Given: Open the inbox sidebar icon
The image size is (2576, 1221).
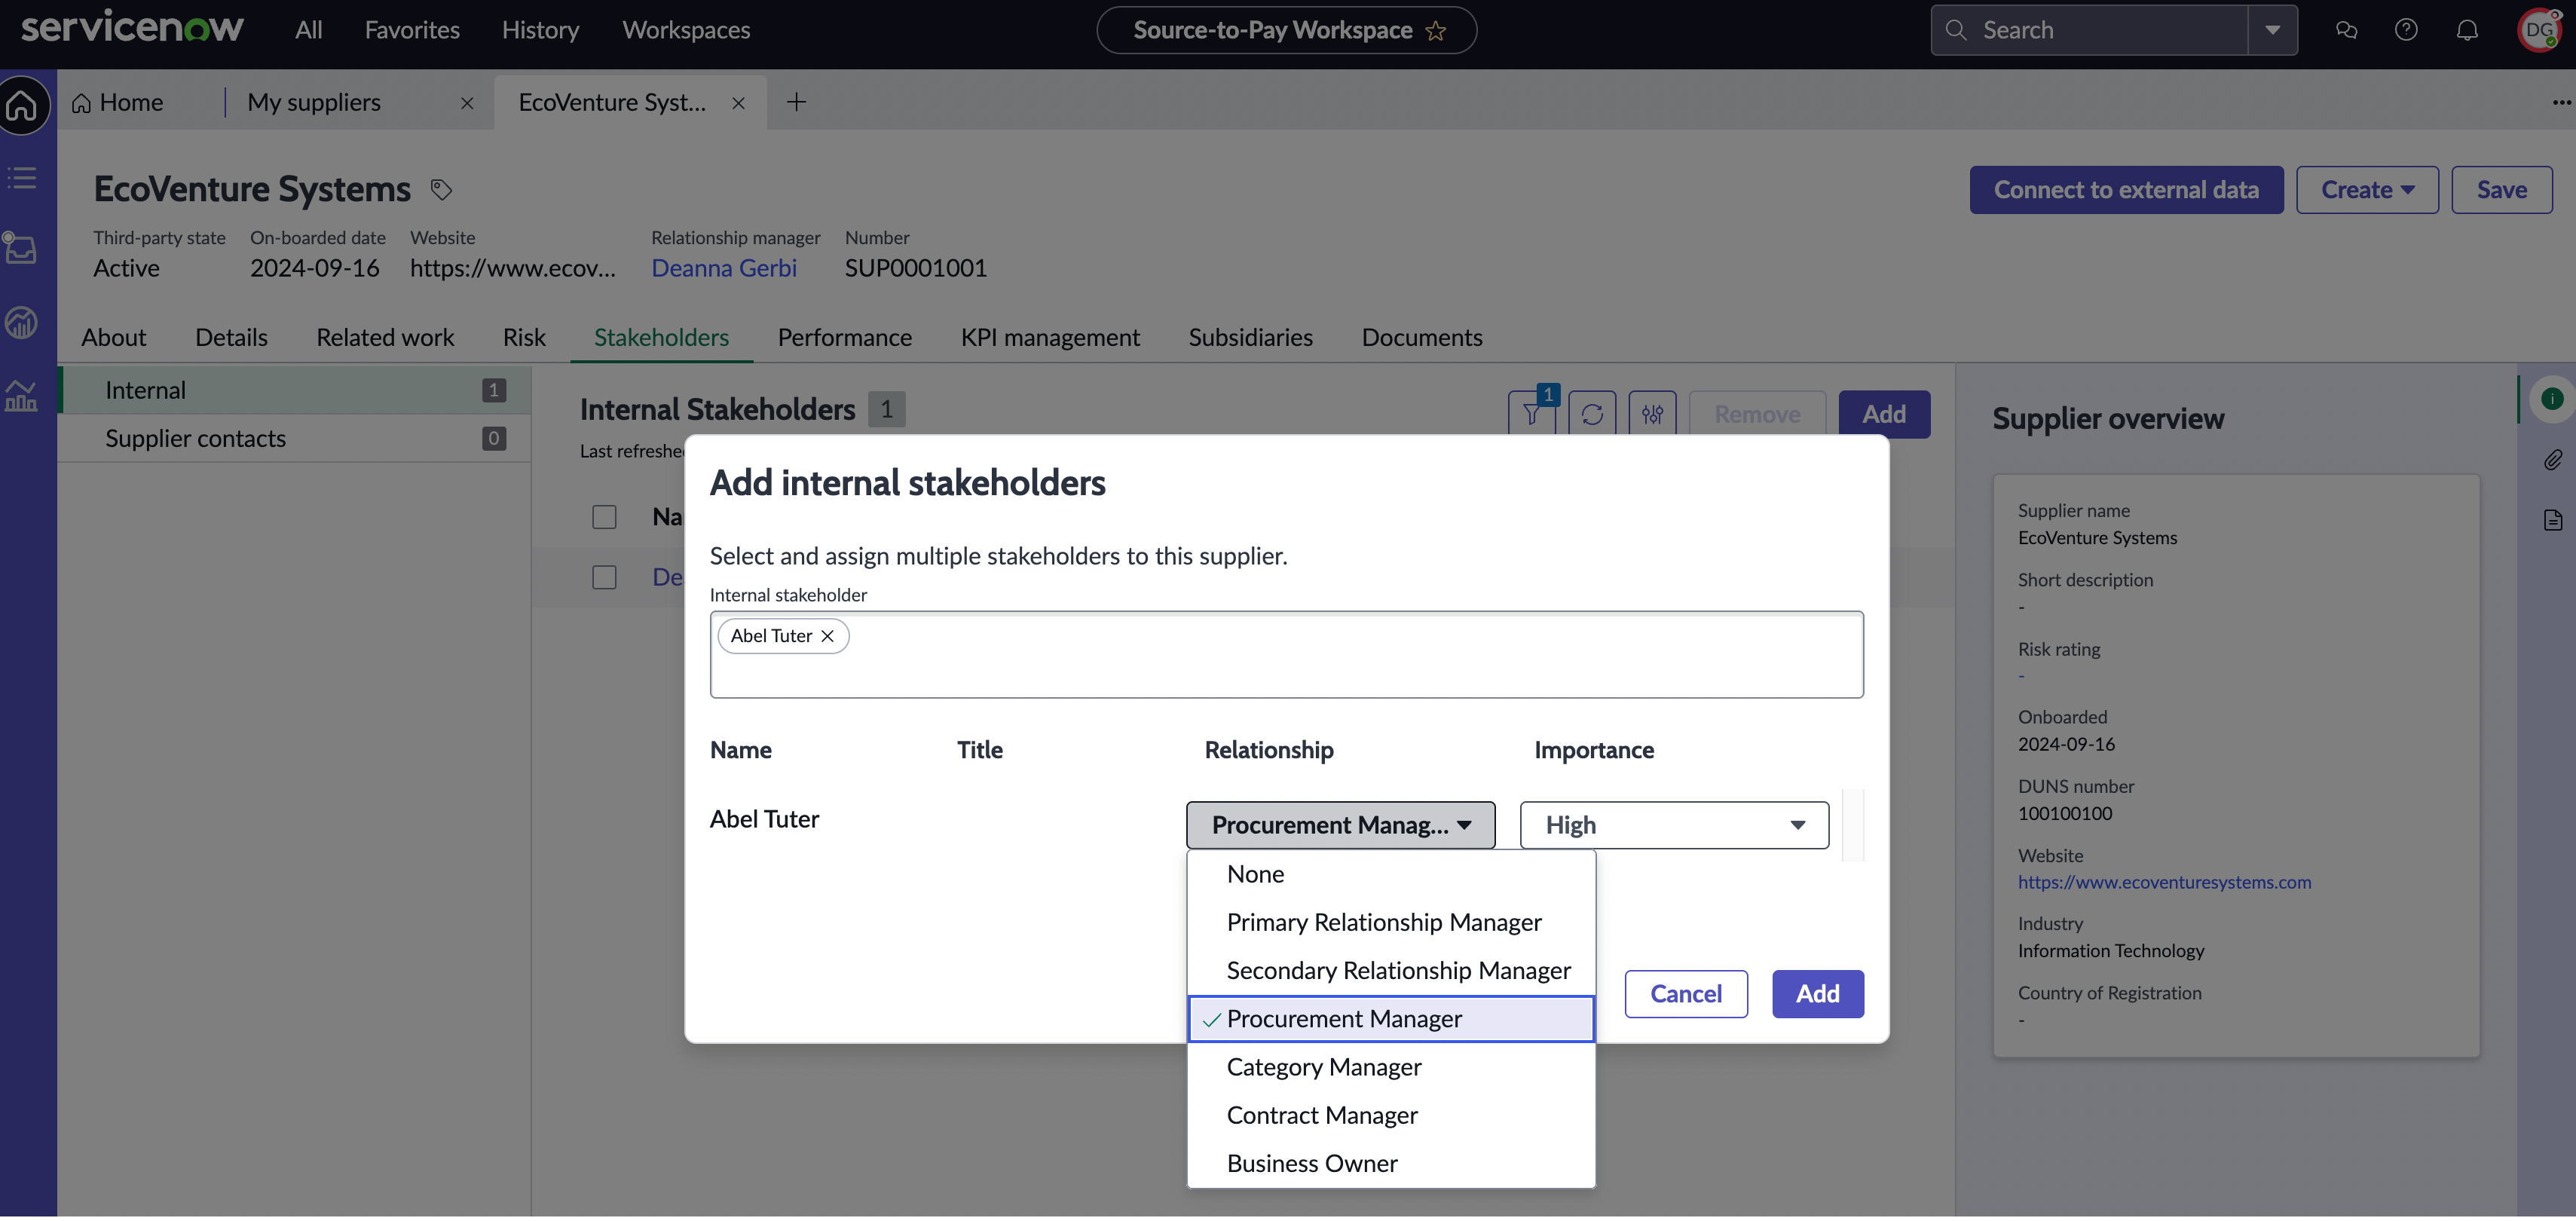Looking at the screenshot, I should pos(21,247).
